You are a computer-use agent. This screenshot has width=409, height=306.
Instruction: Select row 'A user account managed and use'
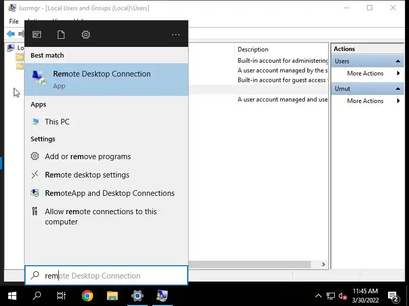(x=283, y=99)
